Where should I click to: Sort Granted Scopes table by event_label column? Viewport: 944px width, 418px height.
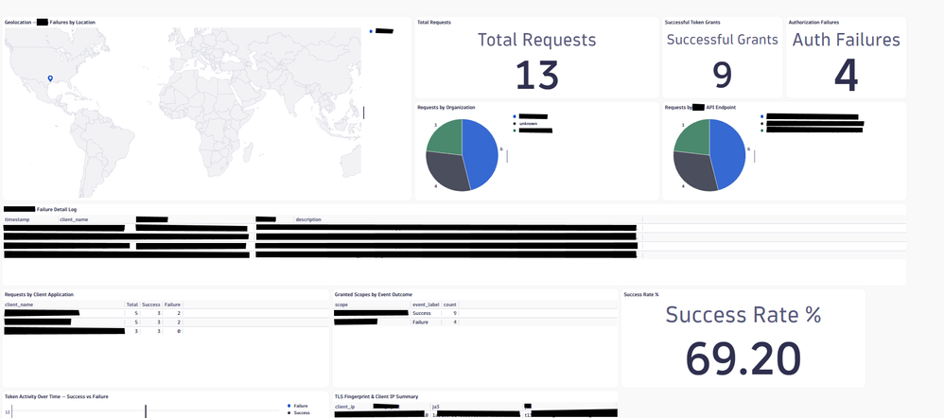point(426,305)
